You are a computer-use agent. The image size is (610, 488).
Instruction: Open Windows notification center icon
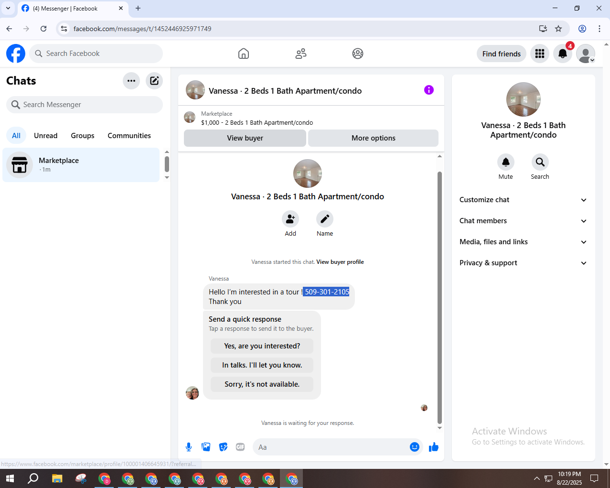(x=594, y=478)
